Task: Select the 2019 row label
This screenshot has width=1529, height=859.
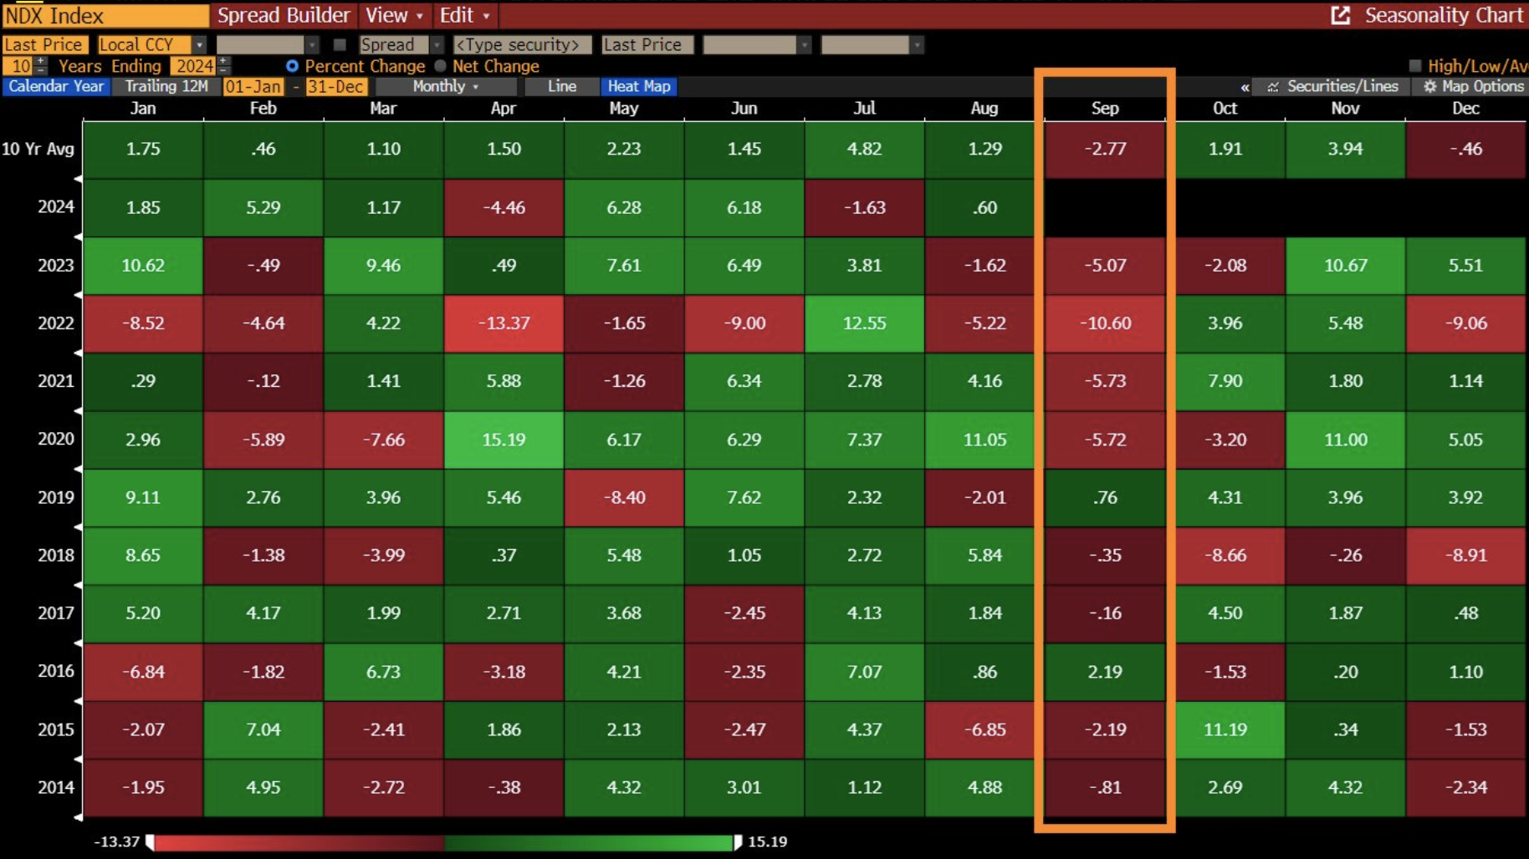Action: tap(56, 497)
